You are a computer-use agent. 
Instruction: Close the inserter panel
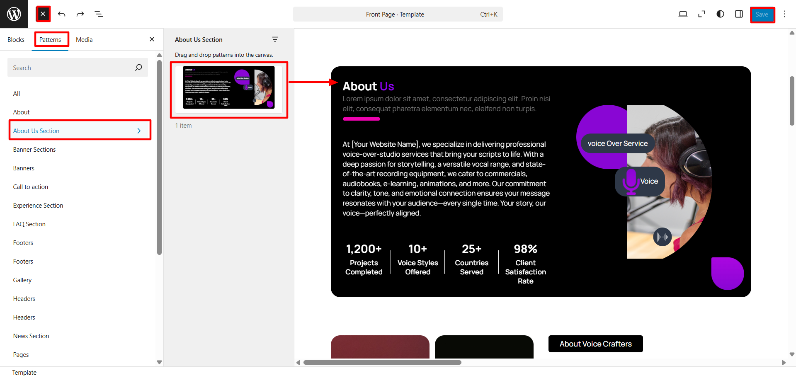(x=152, y=39)
